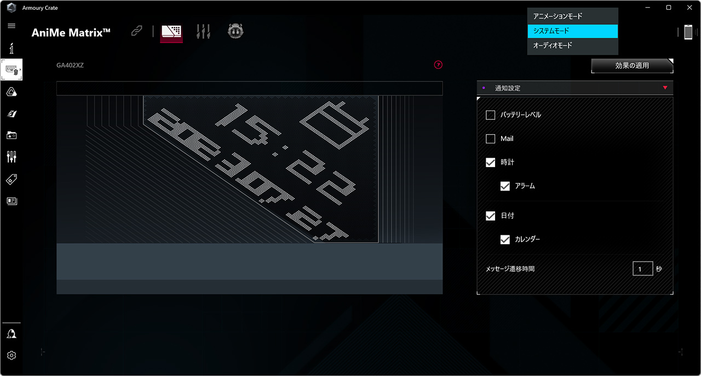This screenshot has width=701, height=376.
Task: Click the Armoury Crate app logo
Action: [x=12, y=8]
